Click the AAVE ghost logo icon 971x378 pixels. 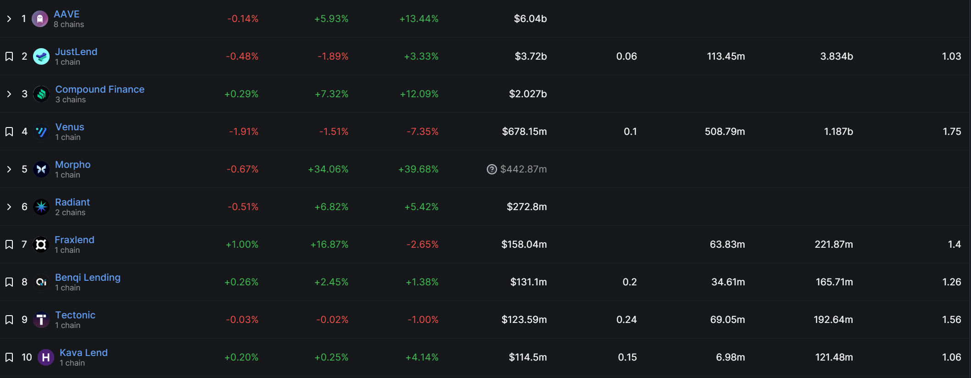click(40, 19)
